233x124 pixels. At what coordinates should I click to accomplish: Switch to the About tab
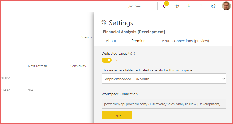pos(111,41)
